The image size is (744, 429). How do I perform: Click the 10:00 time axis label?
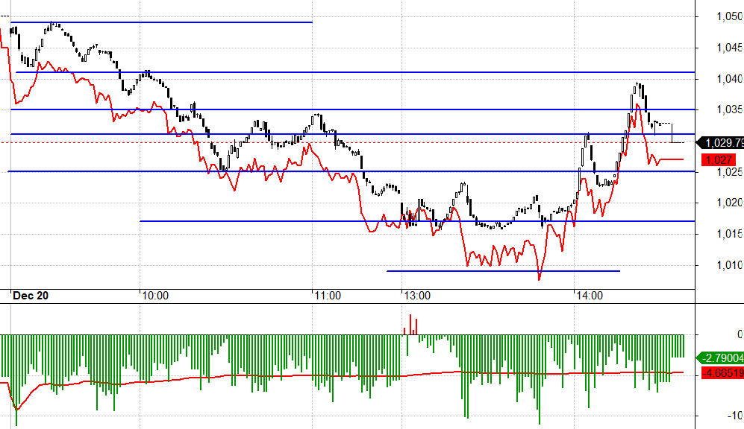(x=155, y=296)
